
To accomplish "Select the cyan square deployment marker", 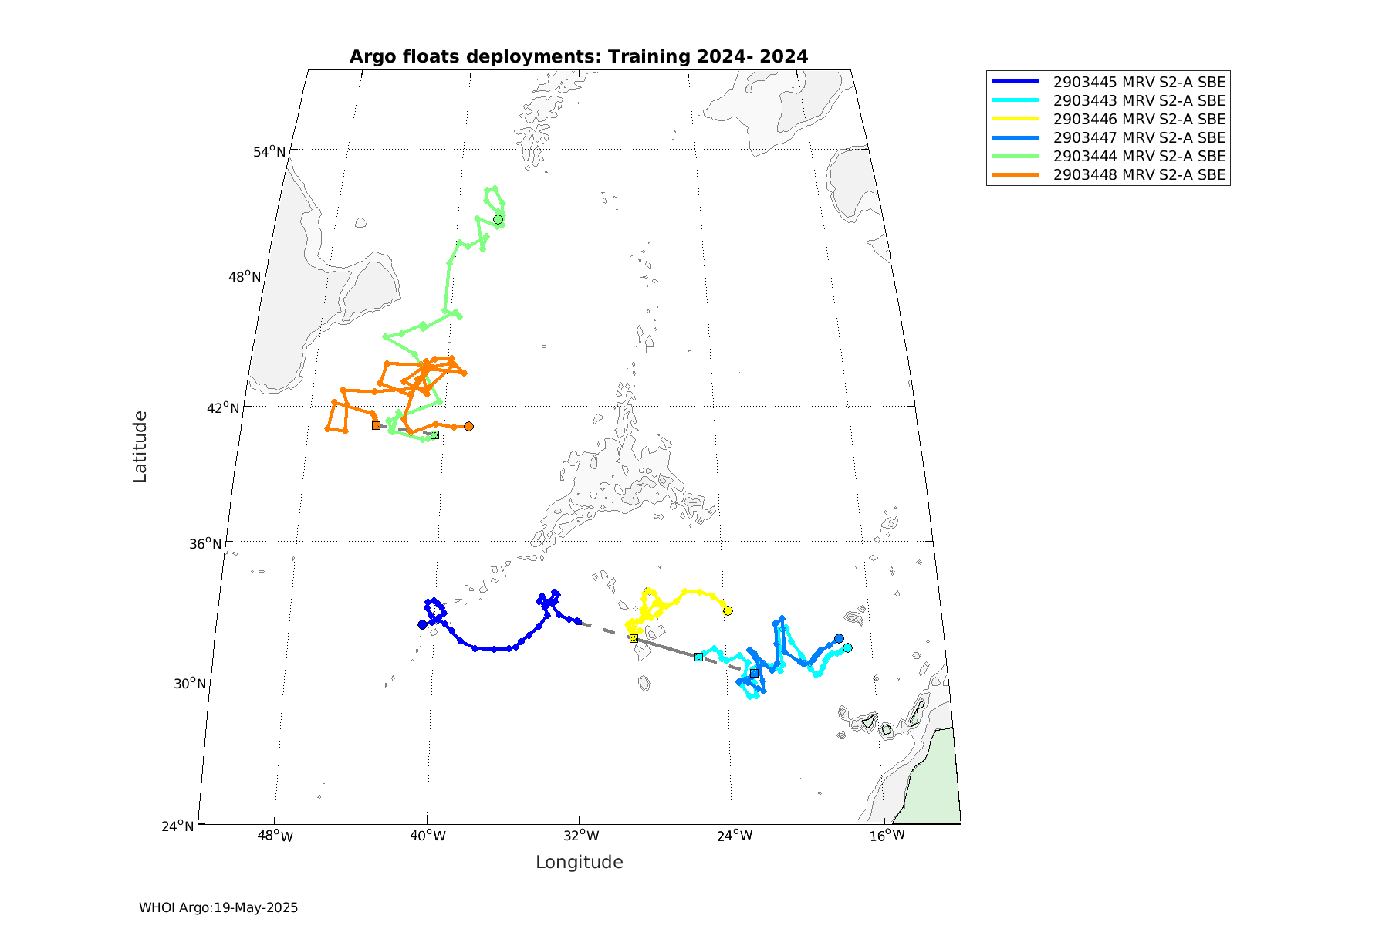I will 698,657.
